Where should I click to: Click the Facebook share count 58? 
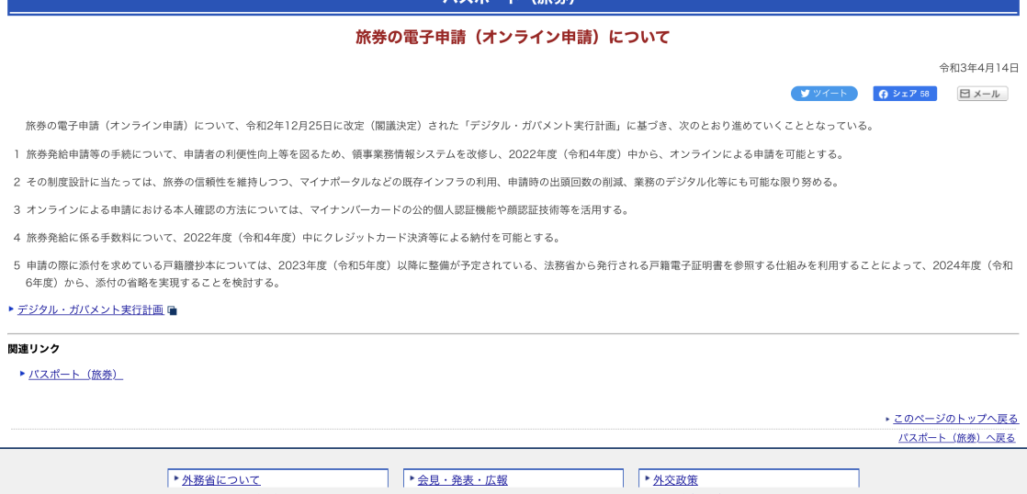(x=924, y=94)
